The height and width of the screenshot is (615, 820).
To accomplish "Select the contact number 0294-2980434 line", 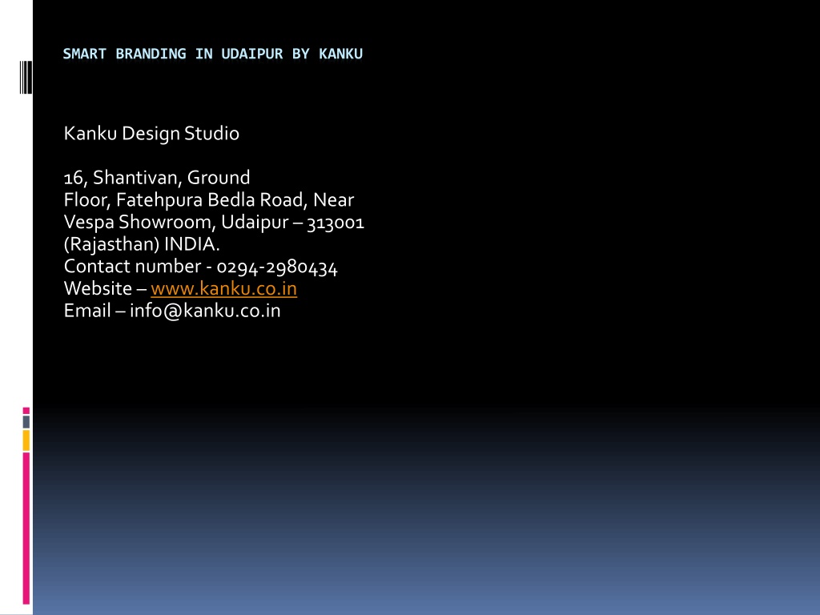I will tap(201, 267).
